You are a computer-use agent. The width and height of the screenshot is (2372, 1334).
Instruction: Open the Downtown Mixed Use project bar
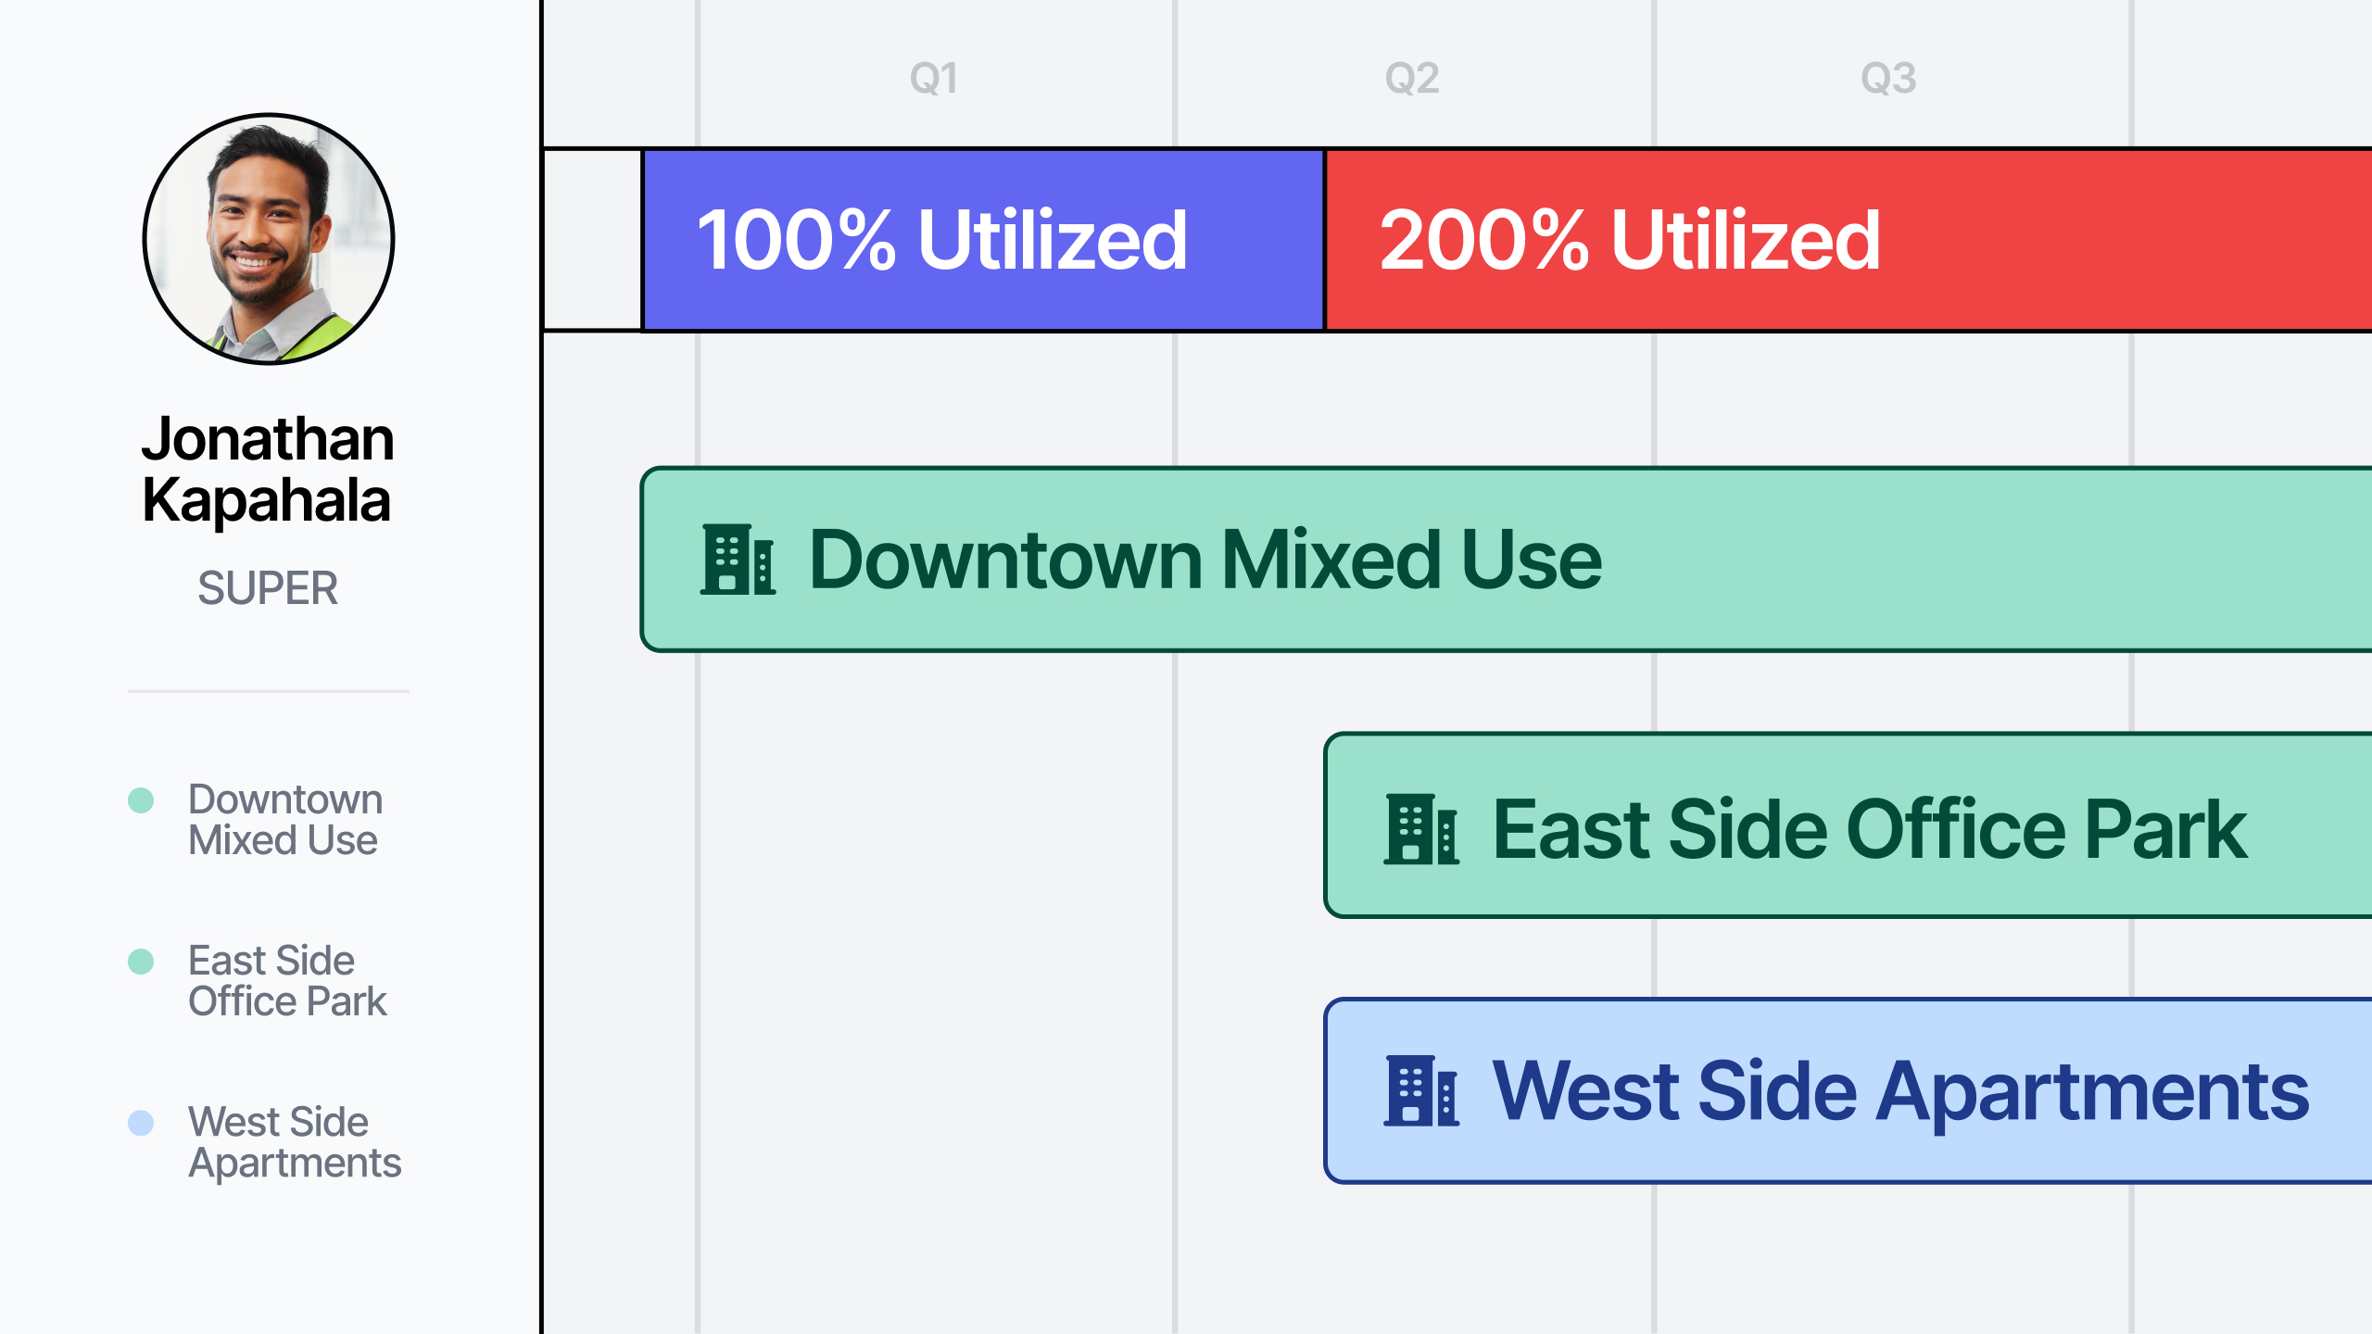(x=1507, y=560)
